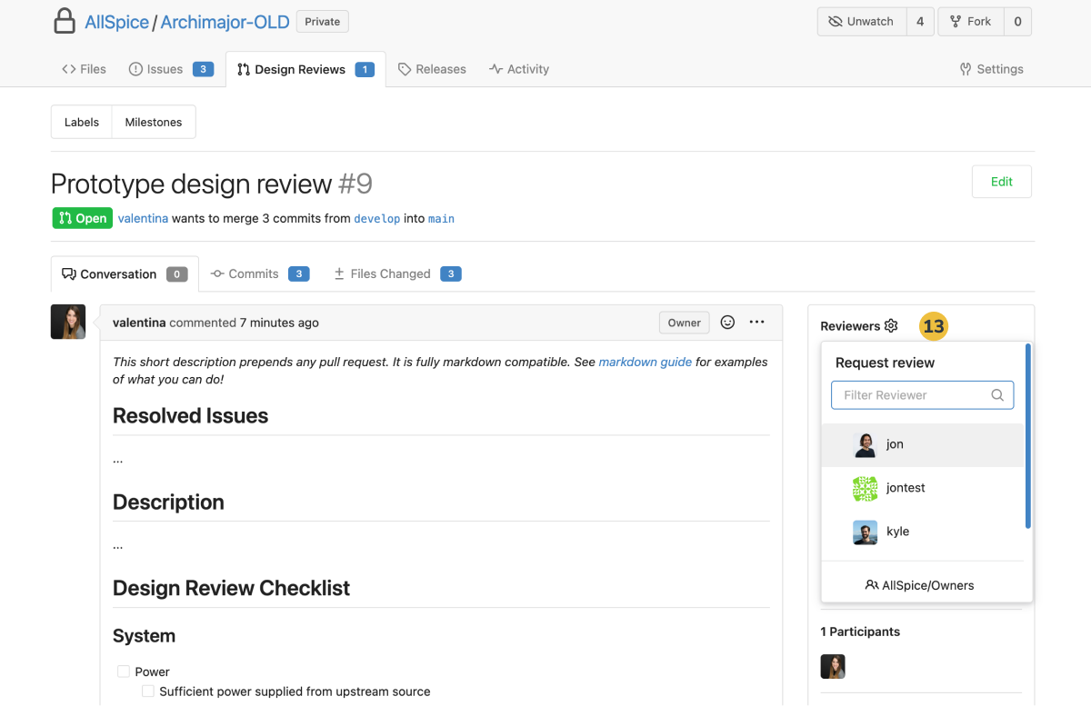Click the Reviewers gear icon
Viewport: 1091px width, 706px height.
pyautogui.click(x=891, y=326)
